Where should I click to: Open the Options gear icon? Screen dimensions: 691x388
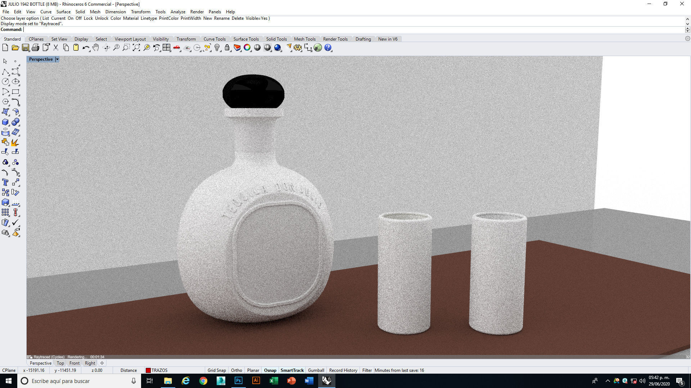[298, 48]
